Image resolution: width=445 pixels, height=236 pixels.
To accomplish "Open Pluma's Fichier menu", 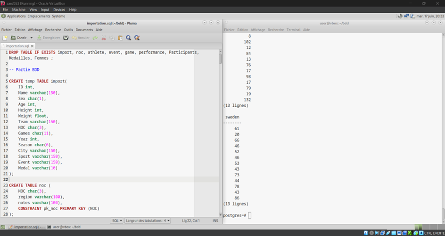I will tap(7, 30).
